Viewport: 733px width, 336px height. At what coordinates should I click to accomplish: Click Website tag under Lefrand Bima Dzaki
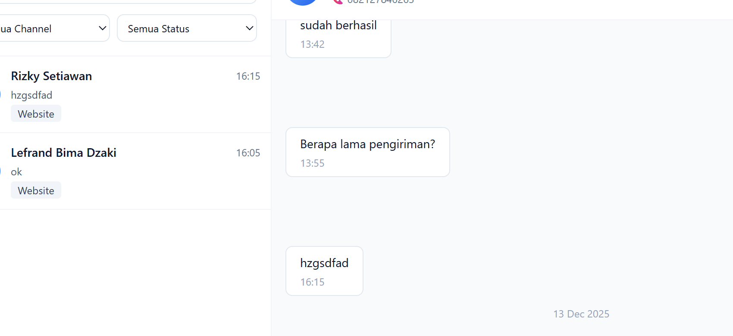tap(36, 191)
